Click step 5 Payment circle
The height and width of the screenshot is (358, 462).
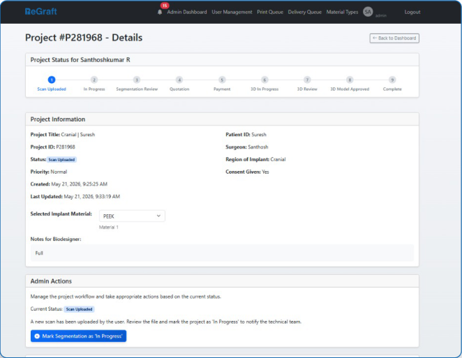(222, 80)
